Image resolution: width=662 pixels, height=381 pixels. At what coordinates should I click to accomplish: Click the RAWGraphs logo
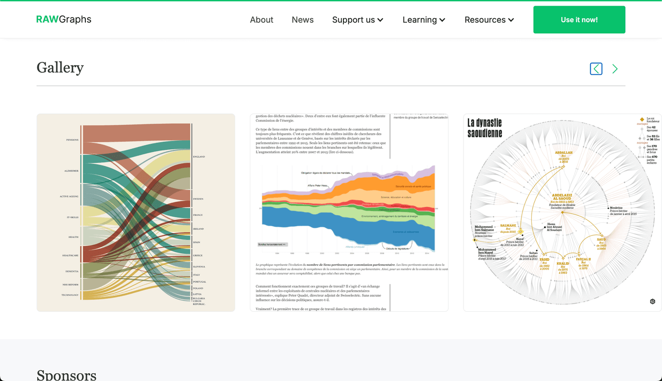(x=64, y=20)
